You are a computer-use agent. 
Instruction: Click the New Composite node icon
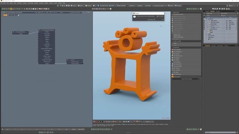[x=173, y=50]
